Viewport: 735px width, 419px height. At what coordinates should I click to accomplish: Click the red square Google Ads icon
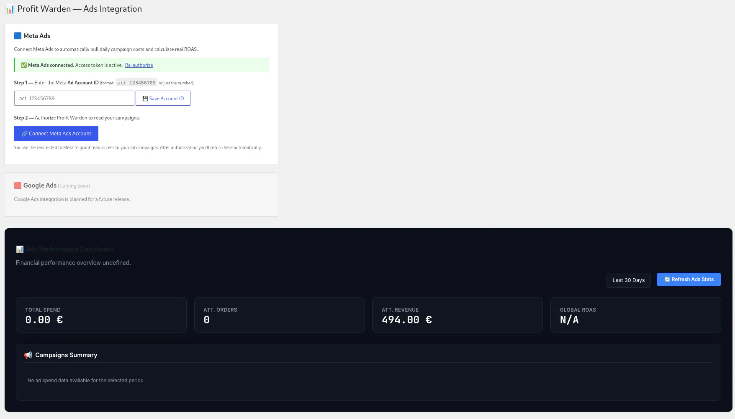(x=18, y=185)
